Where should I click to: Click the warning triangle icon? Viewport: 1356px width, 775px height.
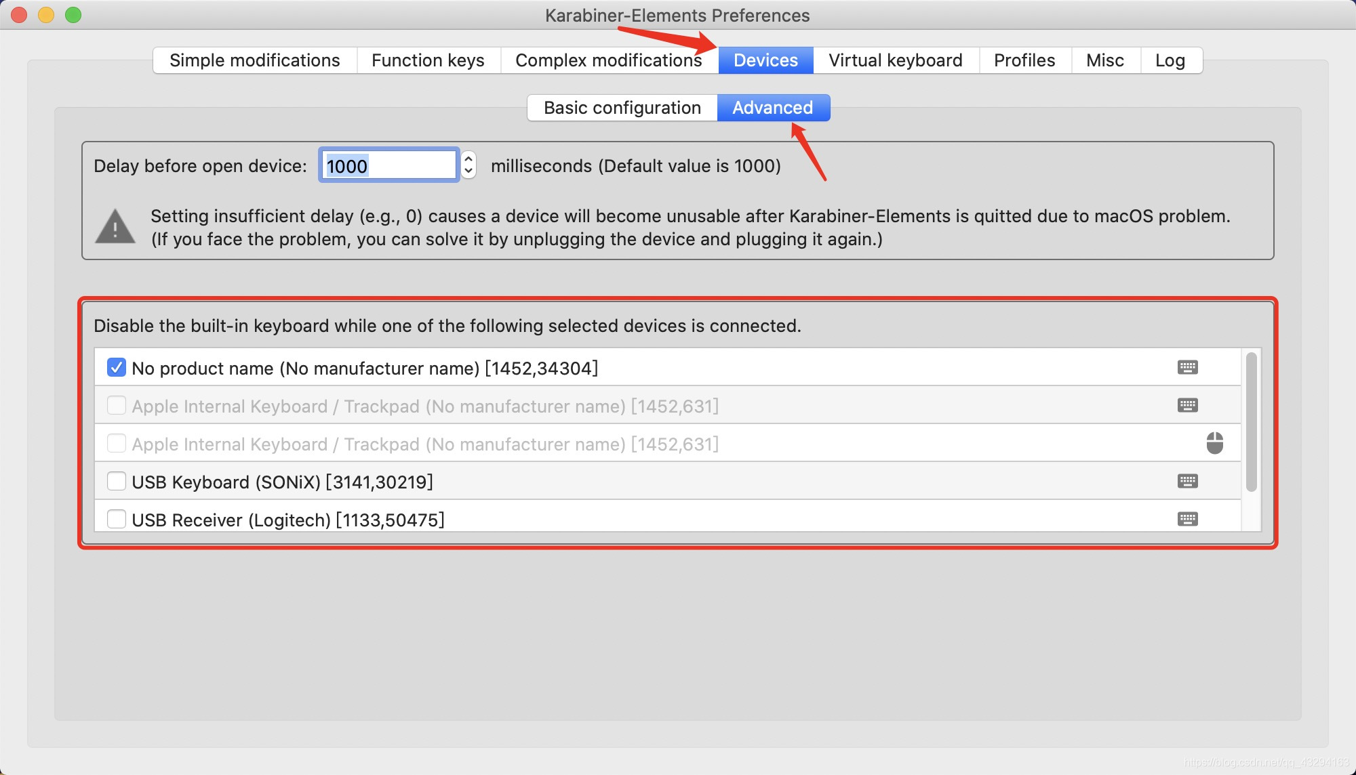[x=115, y=227]
